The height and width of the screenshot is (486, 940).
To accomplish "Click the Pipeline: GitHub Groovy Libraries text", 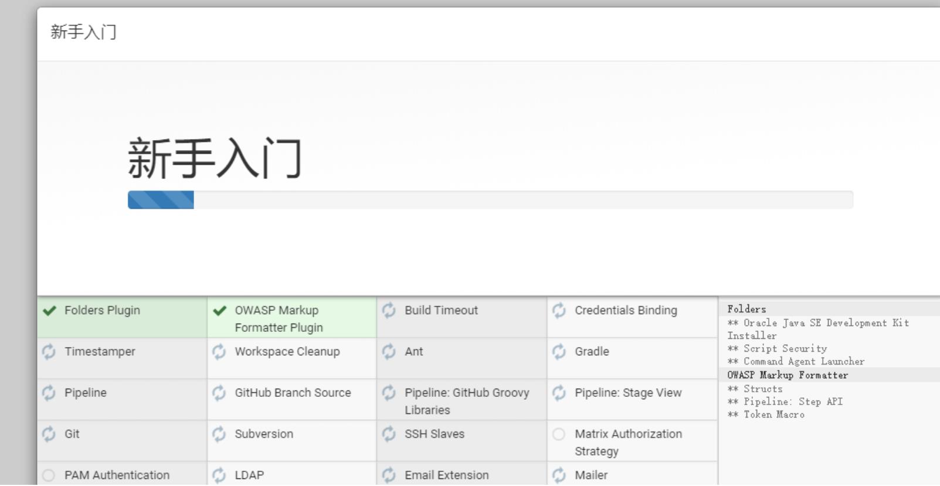I will coord(467,401).
